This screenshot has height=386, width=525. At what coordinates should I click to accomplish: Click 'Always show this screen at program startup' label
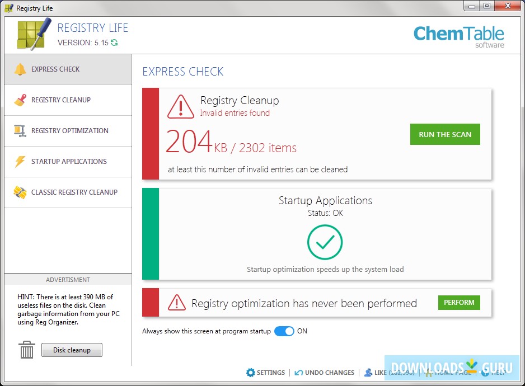pos(206,331)
